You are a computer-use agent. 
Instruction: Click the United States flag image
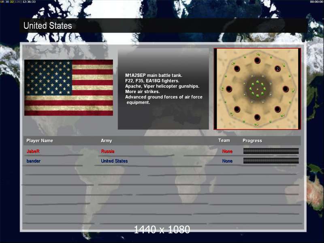click(68, 87)
